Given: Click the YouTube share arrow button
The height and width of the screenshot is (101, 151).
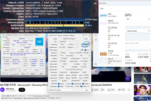Looking at the screenshot, I should [111, 90].
